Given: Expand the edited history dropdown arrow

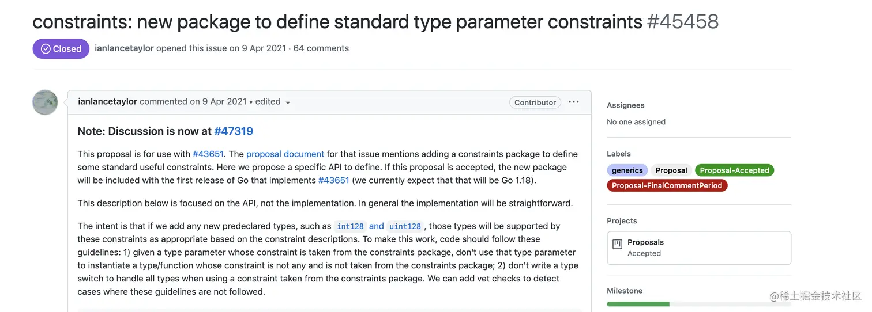Looking at the screenshot, I should [288, 102].
